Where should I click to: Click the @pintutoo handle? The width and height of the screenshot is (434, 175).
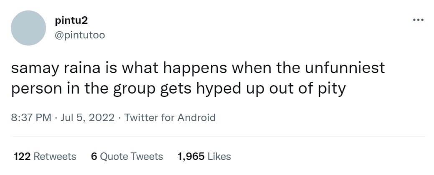coord(80,35)
